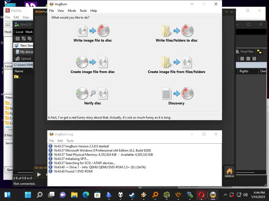Show hidden system tray icons
Viewport: 269px width, 201px height.
[x=225, y=195]
